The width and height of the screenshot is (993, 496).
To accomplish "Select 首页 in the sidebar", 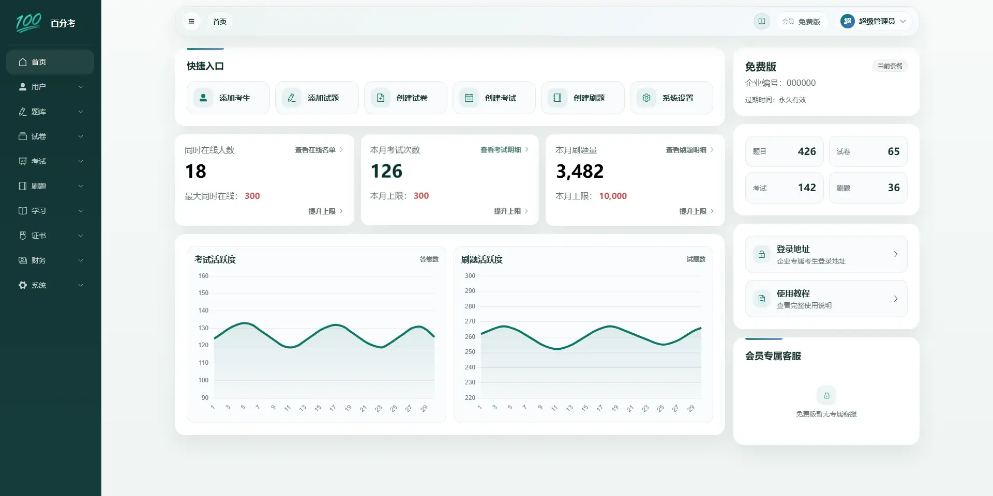I will pos(50,62).
